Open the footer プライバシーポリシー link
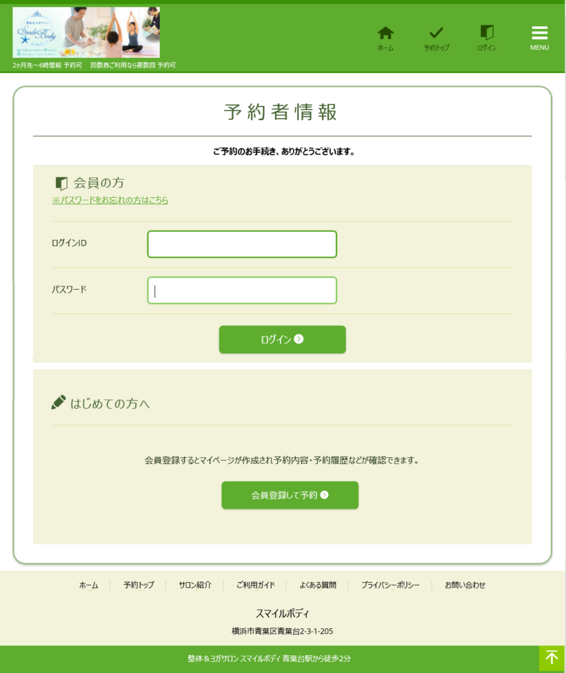 pos(390,586)
